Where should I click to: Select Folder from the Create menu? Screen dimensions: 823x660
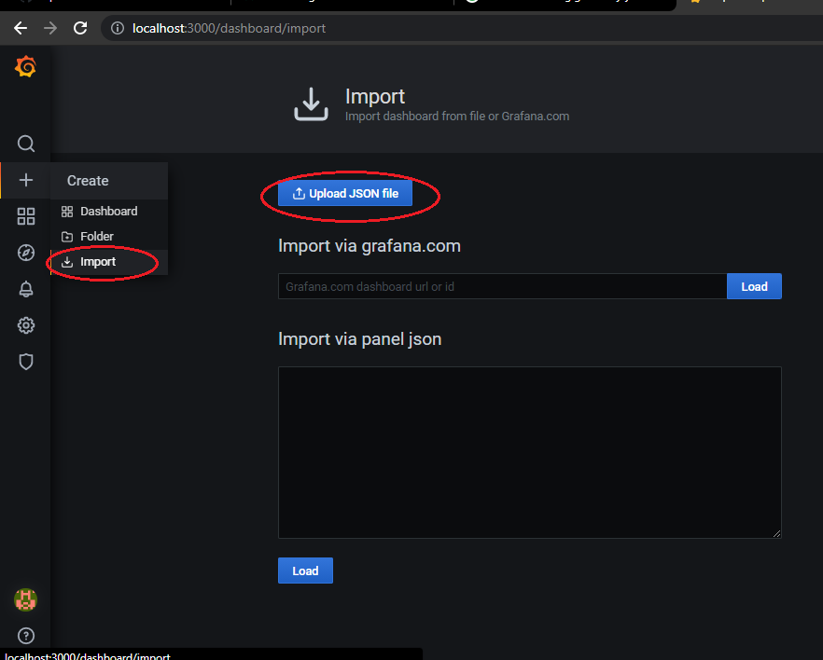(95, 236)
